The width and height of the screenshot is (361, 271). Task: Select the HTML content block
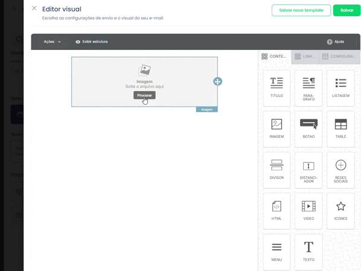tap(276, 211)
